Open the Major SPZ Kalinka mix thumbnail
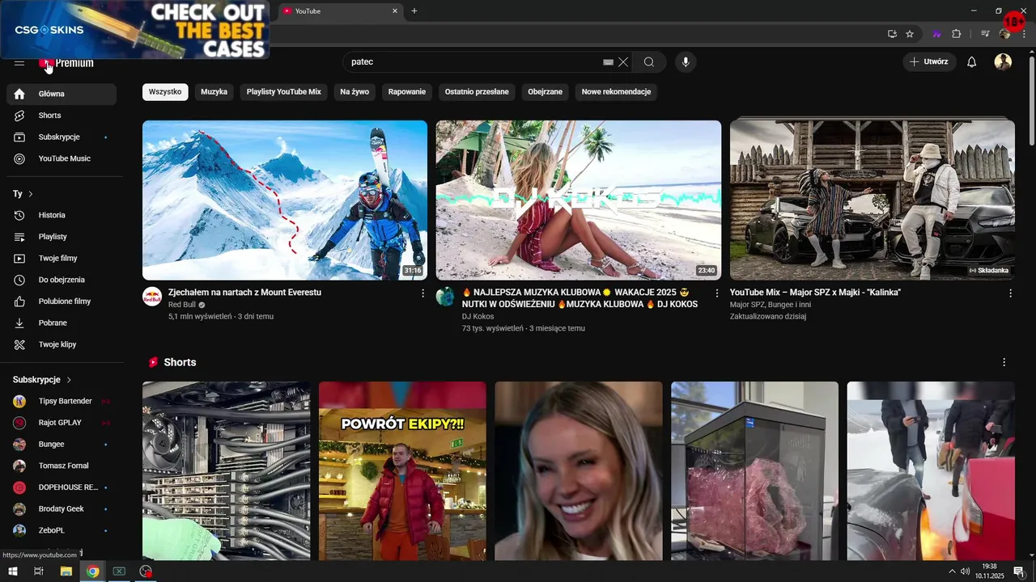This screenshot has height=582, width=1036. (x=873, y=200)
